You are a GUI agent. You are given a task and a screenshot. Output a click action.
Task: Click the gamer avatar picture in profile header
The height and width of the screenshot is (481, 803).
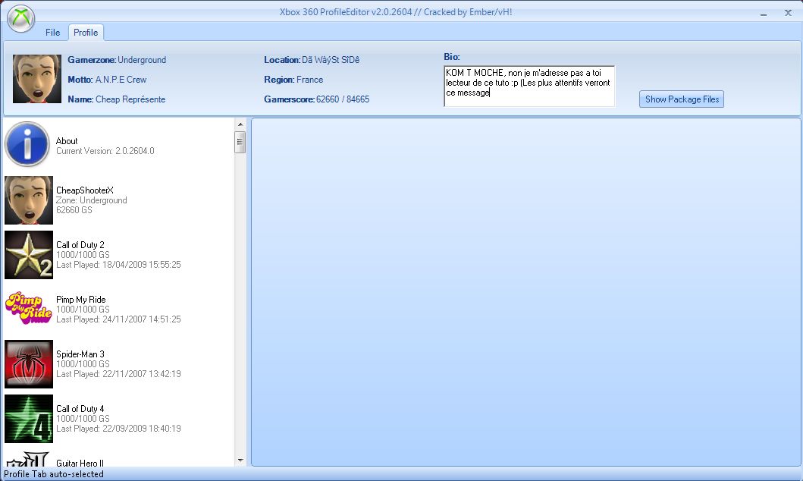click(37, 79)
